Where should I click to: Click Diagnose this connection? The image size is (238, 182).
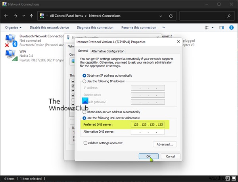[95, 27]
